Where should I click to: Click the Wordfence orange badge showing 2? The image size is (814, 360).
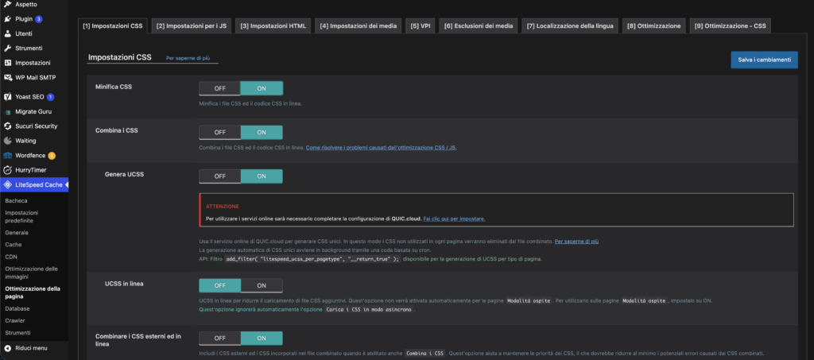click(52, 156)
